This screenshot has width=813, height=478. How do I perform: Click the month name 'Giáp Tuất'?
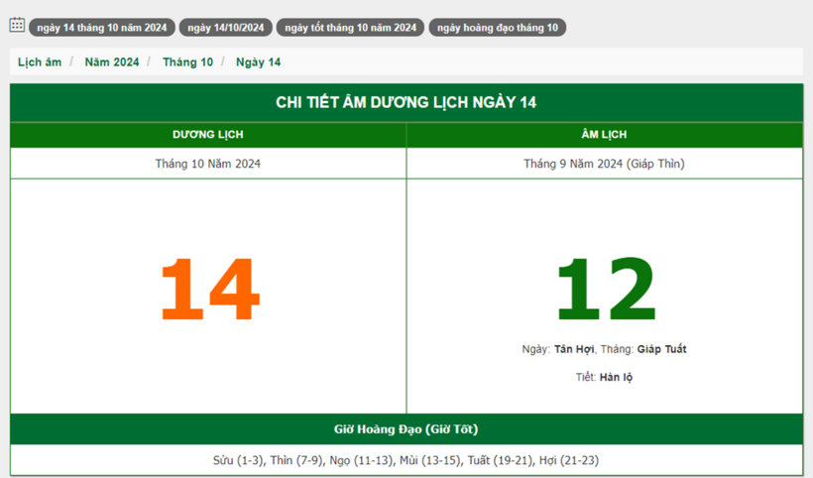(661, 349)
